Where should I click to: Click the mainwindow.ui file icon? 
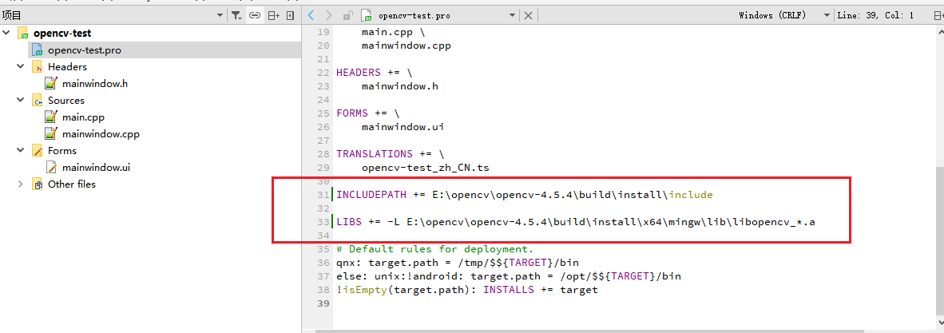tap(52, 168)
